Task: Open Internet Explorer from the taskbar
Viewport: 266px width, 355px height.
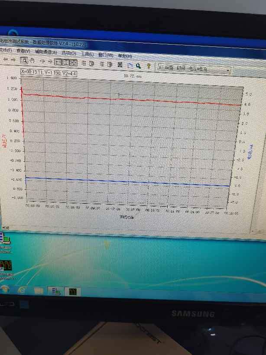Action: [21, 290]
